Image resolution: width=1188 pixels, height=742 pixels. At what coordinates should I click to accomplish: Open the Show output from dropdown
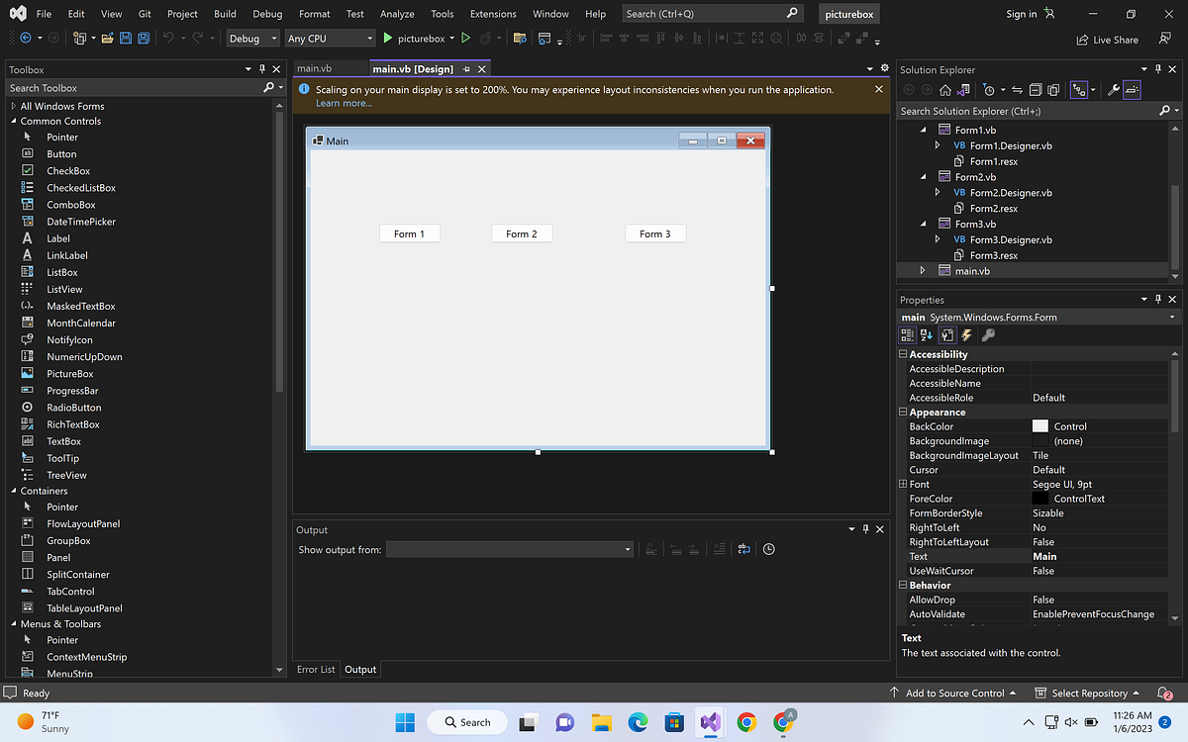tap(627, 548)
